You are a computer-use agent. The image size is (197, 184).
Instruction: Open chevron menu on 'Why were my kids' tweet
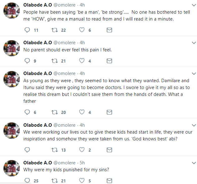pyautogui.click(x=193, y=163)
